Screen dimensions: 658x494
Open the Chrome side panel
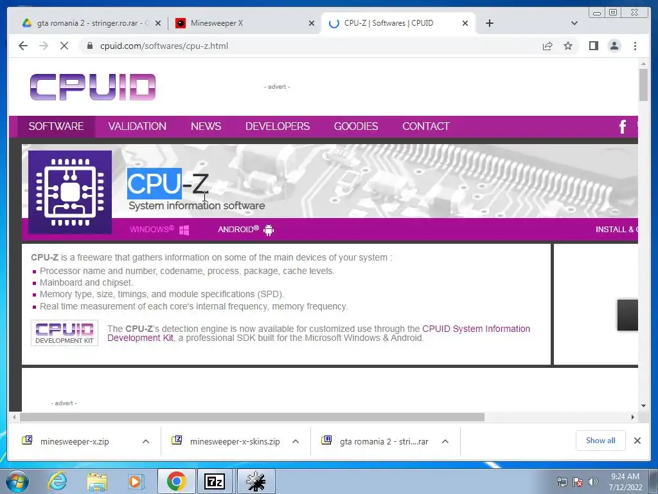593,46
